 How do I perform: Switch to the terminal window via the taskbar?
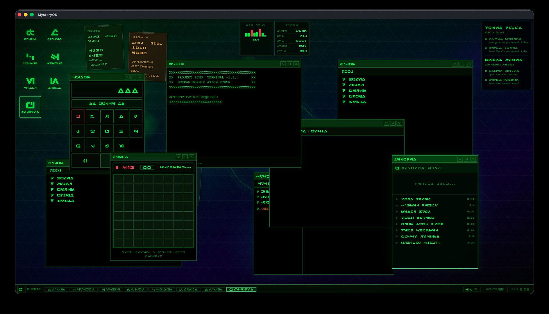tap(111, 289)
